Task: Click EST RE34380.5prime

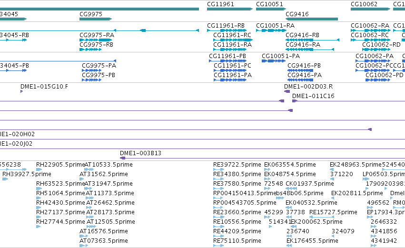Action: (x=218, y=179)
